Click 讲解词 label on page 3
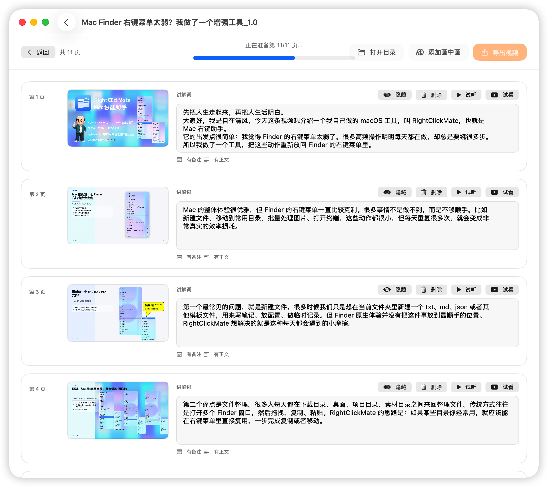Viewport: 548px width, 487px height. click(x=184, y=290)
